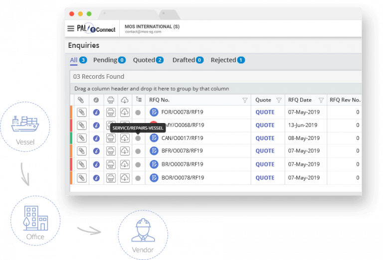
Task: Print the BFR/O0078/RF19 enquiry
Action: pos(111,151)
